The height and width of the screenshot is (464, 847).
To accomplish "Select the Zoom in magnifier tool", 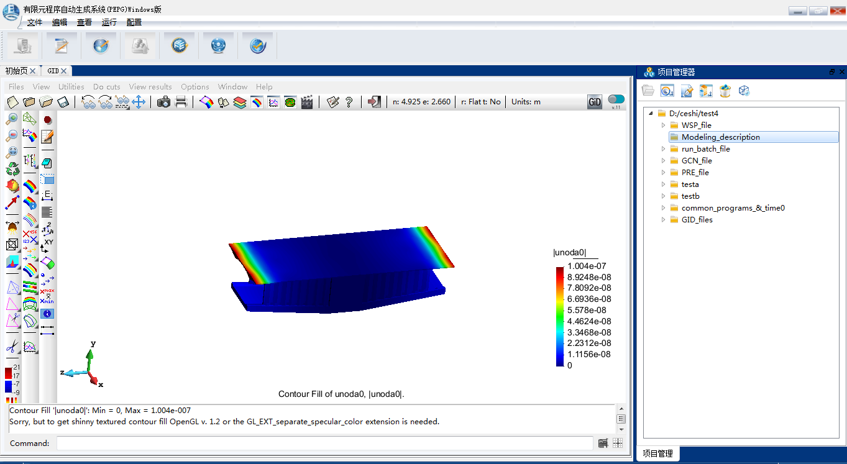I will point(12,119).
